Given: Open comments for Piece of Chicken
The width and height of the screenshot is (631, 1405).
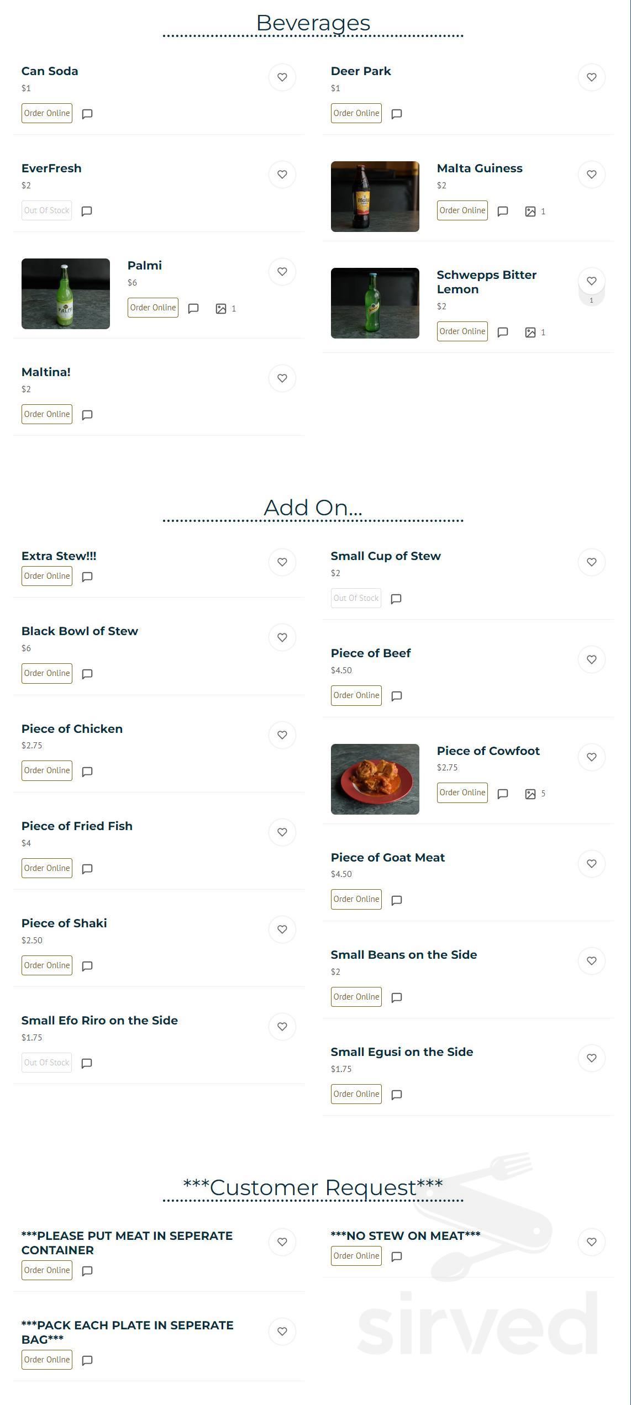Looking at the screenshot, I should pos(87,771).
